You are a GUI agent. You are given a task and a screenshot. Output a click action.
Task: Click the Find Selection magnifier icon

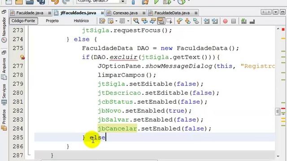(x=136, y=21)
